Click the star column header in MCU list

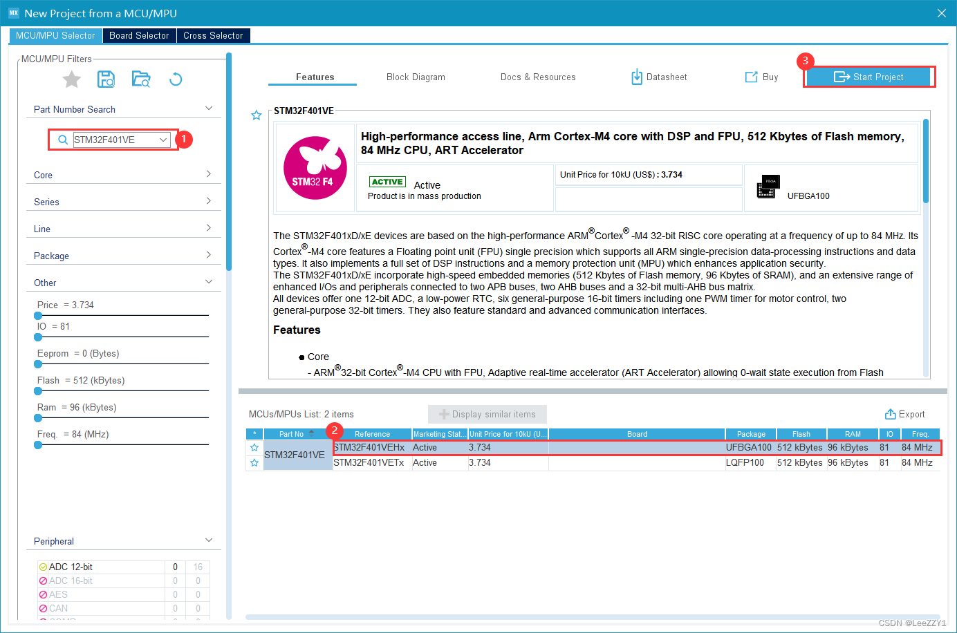[x=254, y=434]
